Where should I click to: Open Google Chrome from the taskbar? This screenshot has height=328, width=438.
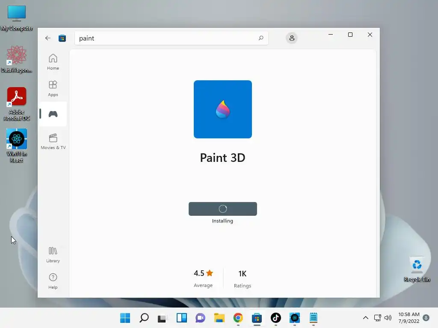pos(238,318)
